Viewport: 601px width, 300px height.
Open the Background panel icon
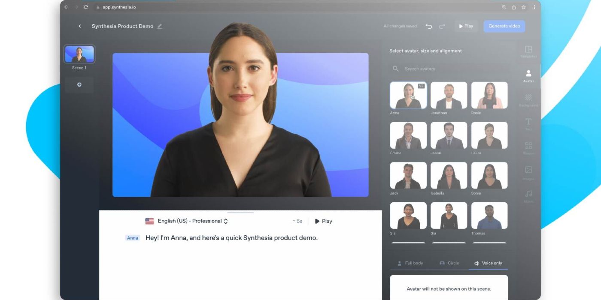(x=528, y=99)
